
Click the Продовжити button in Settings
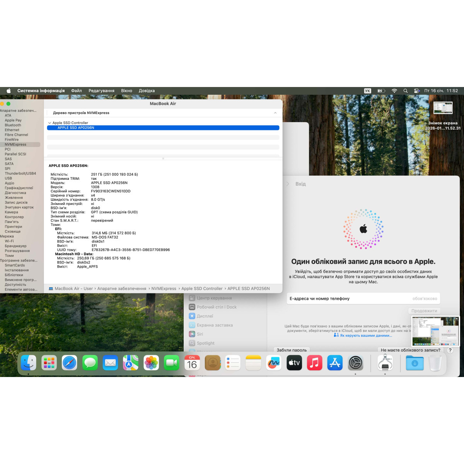(424, 311)
